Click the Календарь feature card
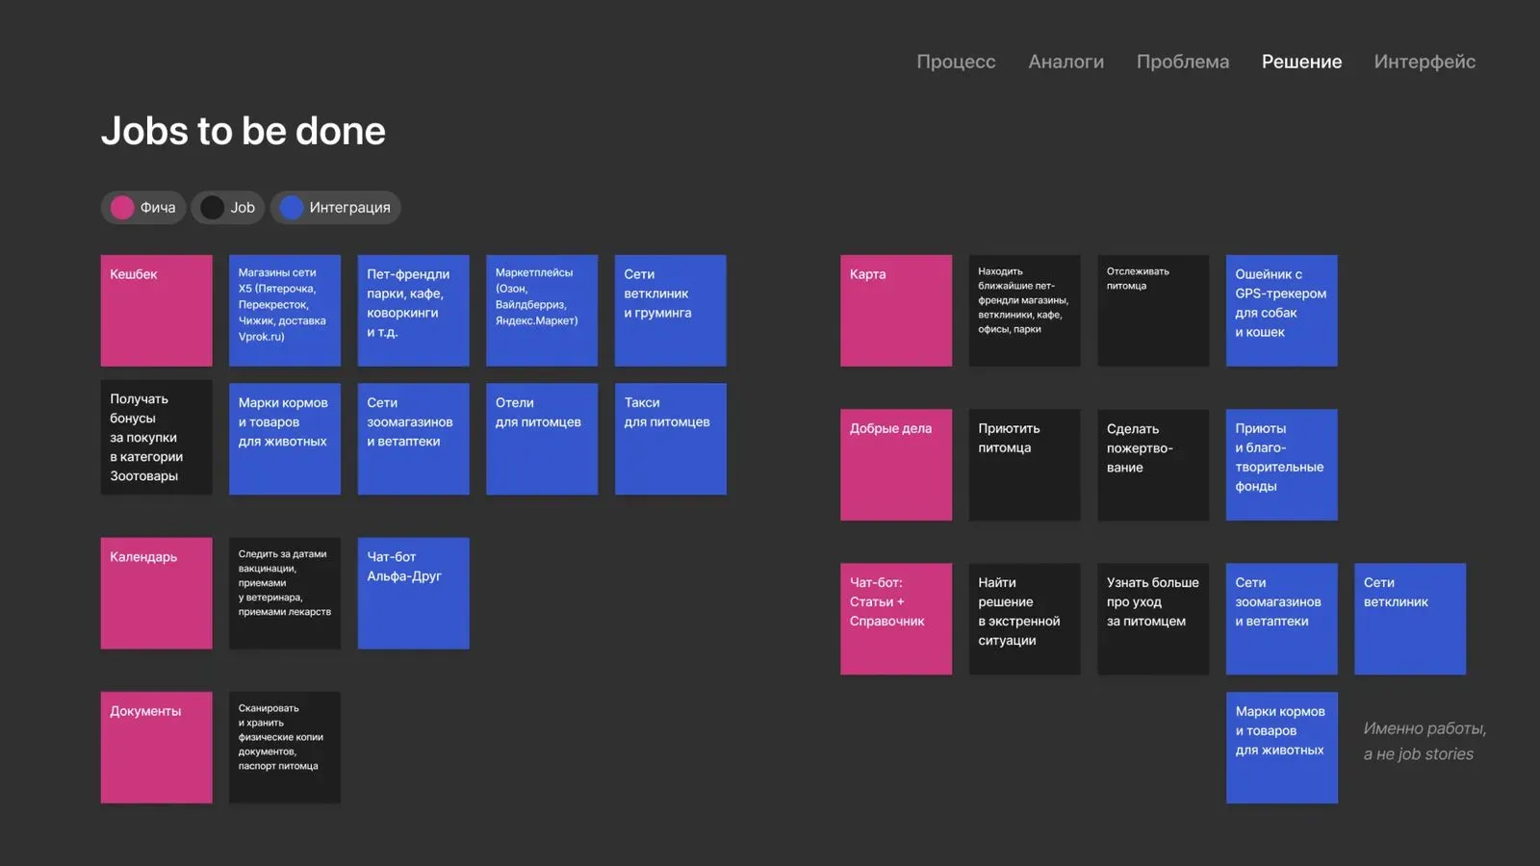This screenshot has height=866, width=1540. (156, 593)
